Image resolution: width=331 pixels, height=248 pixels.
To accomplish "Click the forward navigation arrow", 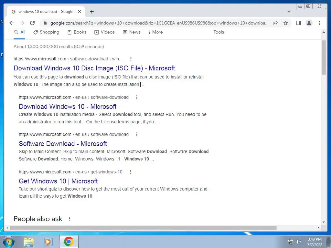I will pos(22,23).
